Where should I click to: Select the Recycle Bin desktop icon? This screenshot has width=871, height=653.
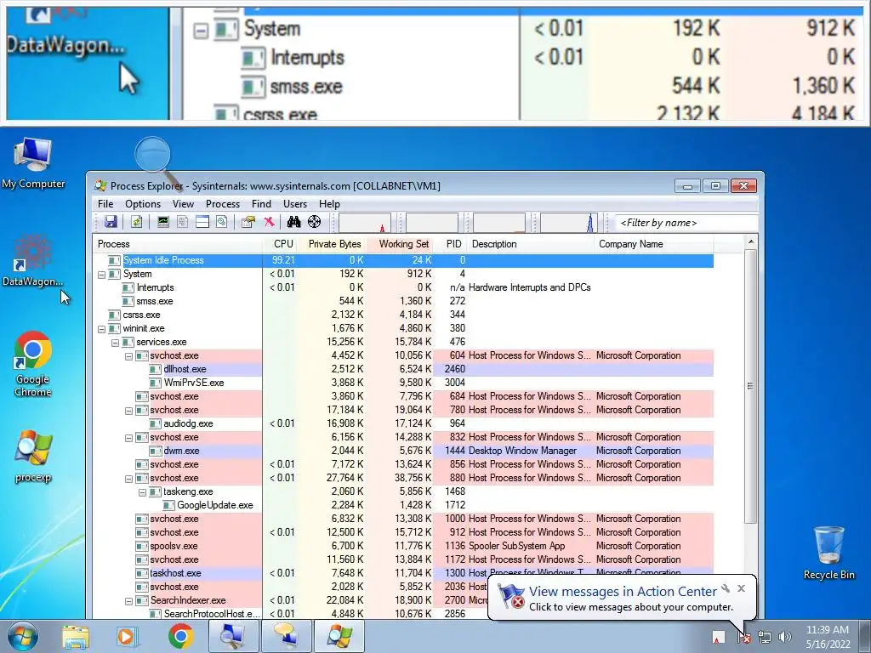828,553
